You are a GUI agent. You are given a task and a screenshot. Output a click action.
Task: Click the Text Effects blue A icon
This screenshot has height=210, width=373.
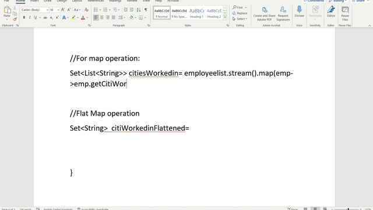pos(64,17)
